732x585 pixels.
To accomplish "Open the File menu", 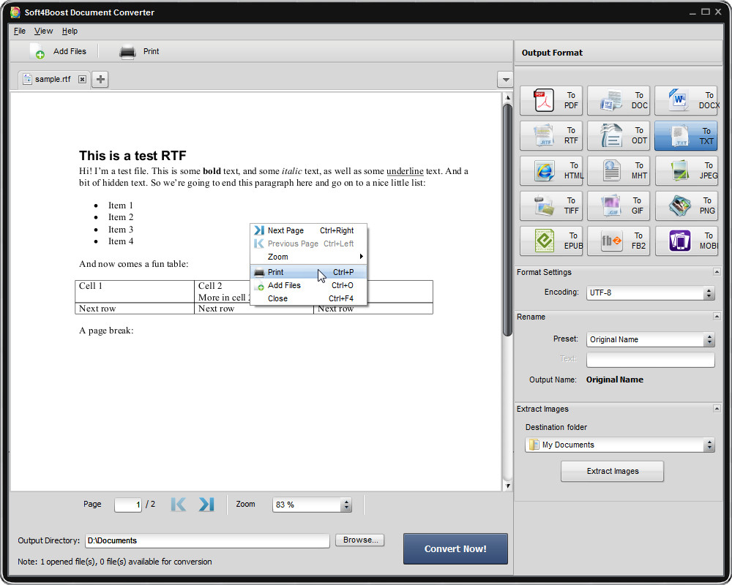I will tap(20, 31).
